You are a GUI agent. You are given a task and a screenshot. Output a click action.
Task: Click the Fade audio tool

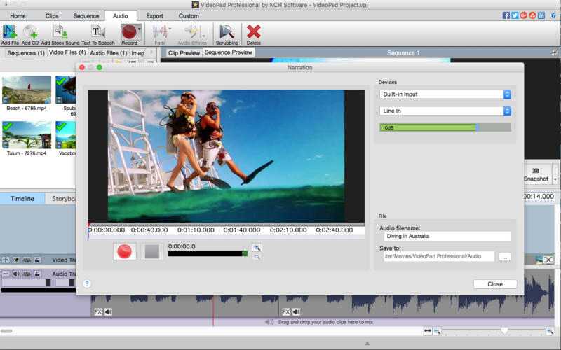[x=160, y=34]
